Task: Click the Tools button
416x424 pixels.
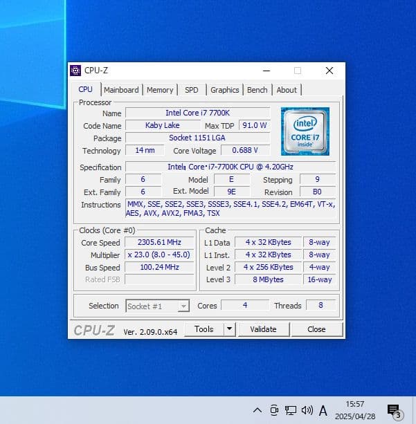Action: (204, 329)
